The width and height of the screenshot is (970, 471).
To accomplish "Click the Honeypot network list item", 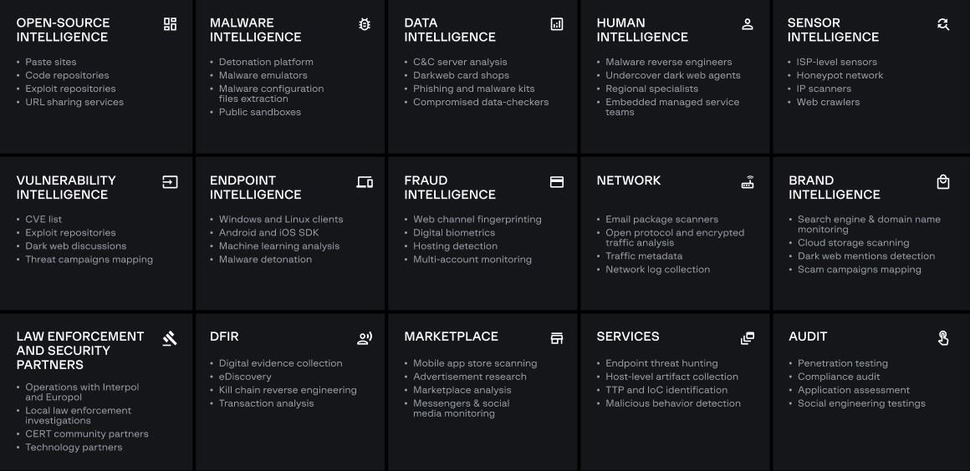I will pos(840,75).
